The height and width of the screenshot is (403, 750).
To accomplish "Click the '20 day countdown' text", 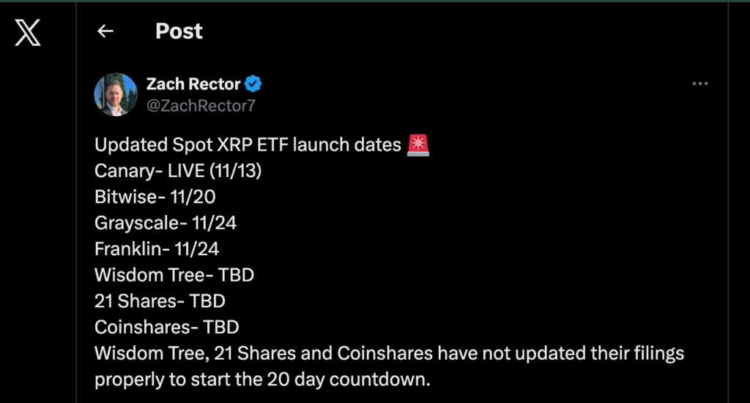I will (368, 380).
